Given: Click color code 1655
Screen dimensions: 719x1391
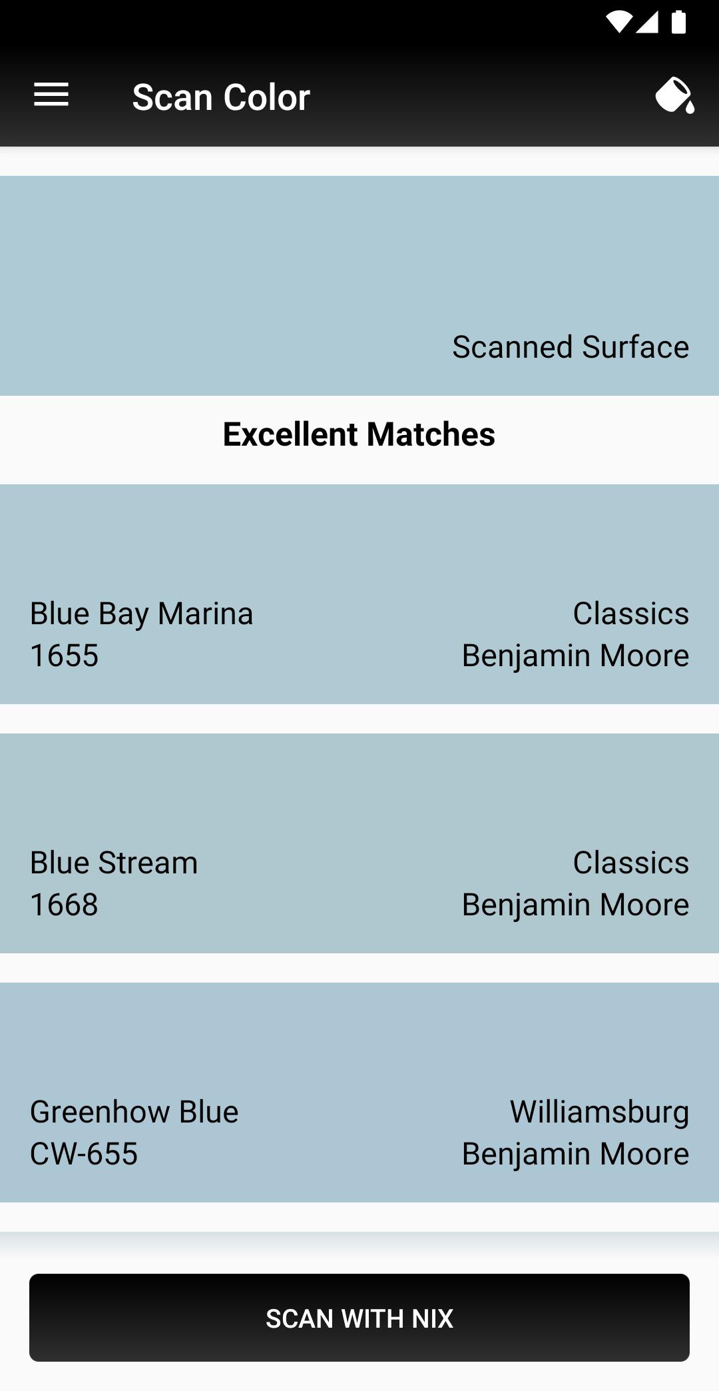Looking at the screenshot, I should 65,656.
